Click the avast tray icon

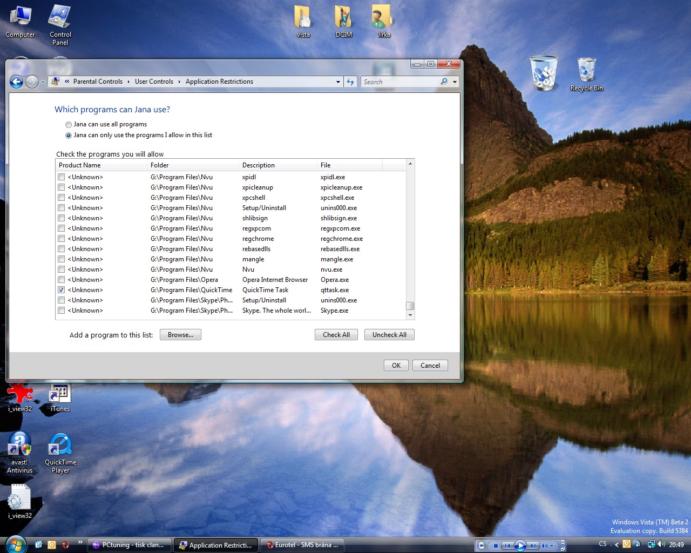[x=636, y=544]
